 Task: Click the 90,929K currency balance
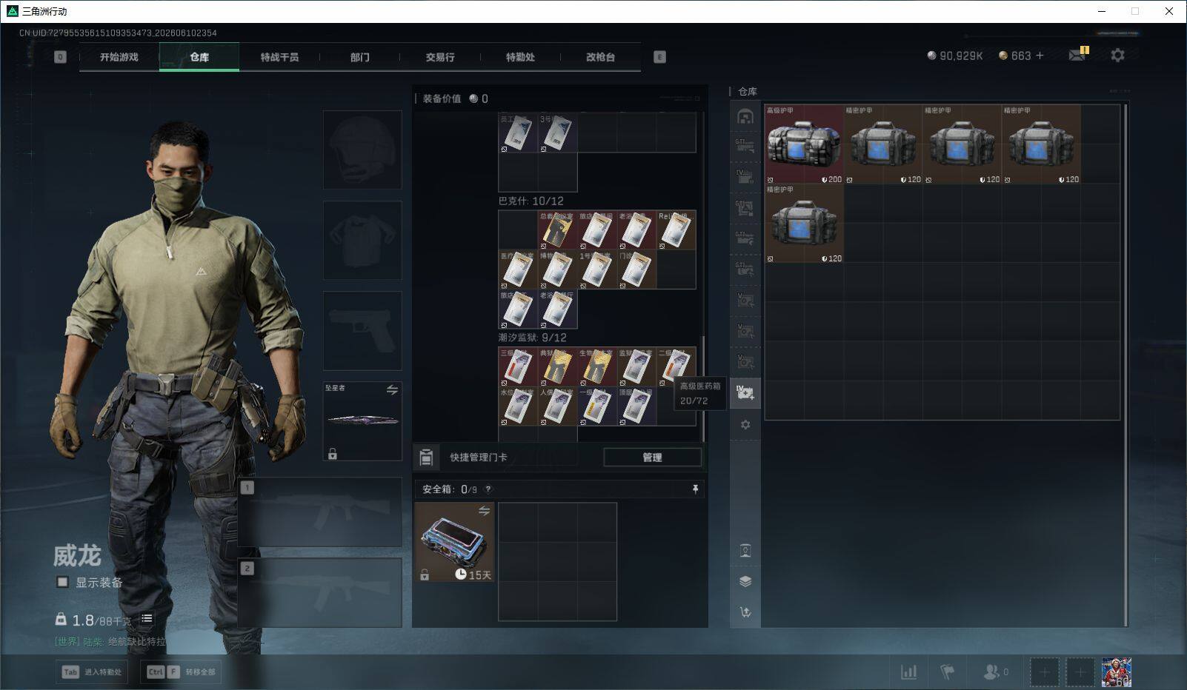click(x=961, y=56)
